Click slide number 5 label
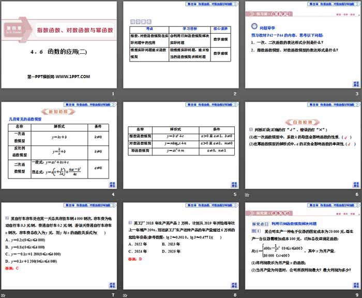Image resolution: width=362 pixels, height=298 pixels. pyautogui.click(x=235, y=195)
